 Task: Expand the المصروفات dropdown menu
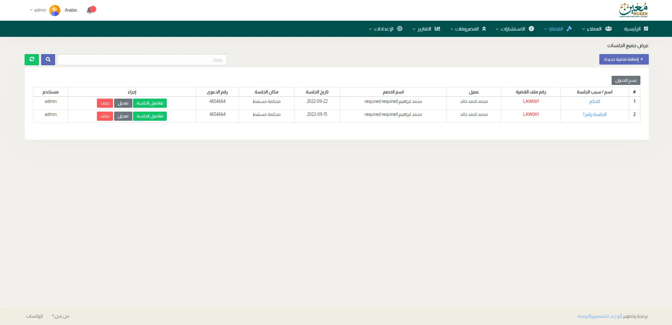click(x=467, y=29)
